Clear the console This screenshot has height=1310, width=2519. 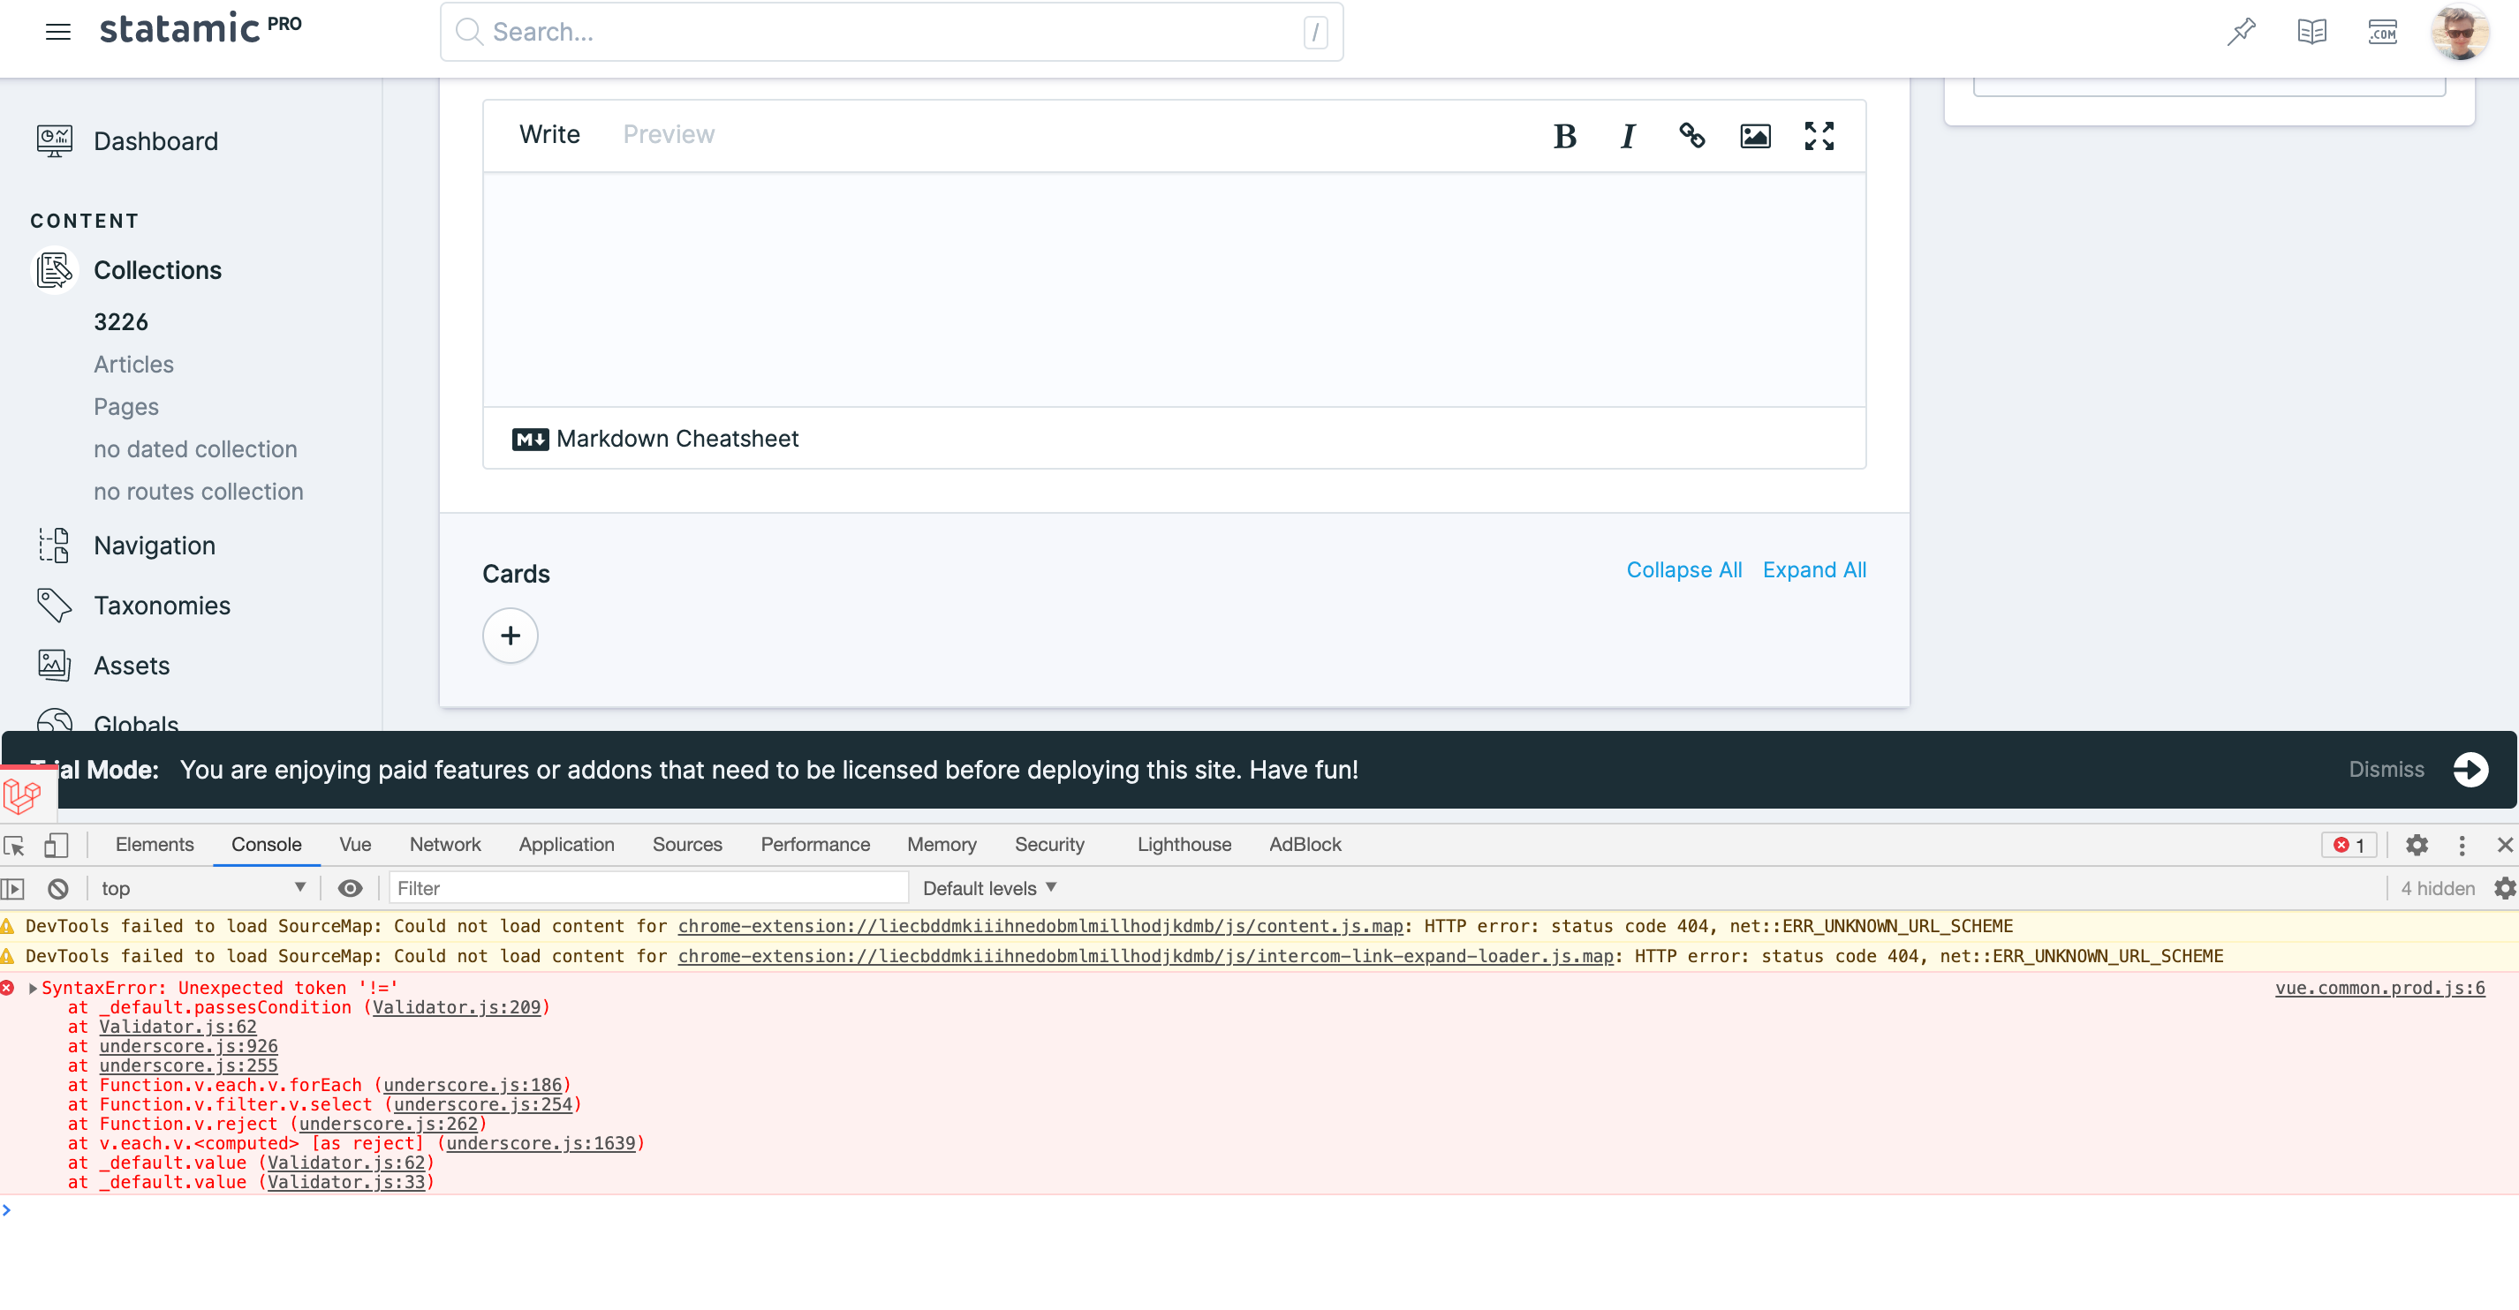click(x=57, y=889)
